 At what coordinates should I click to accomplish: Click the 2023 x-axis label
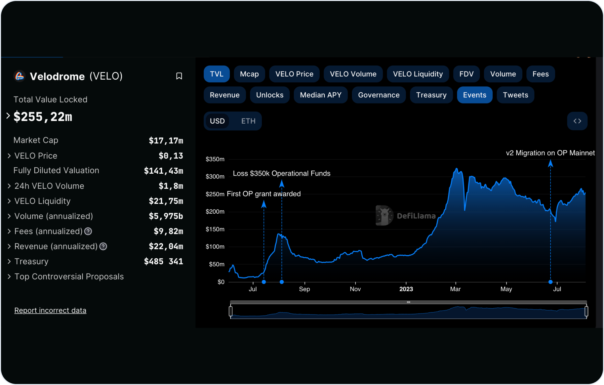(x=406, y=289)
